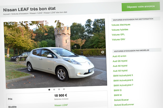Select the Audi A3 e-tron model link
163x108 pixels.
(119, 56)
